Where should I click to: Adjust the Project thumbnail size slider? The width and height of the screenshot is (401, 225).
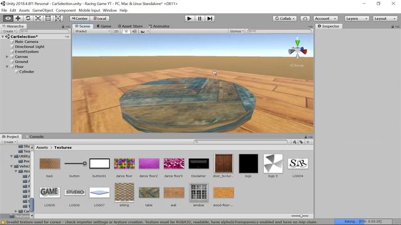click(301, 216)
